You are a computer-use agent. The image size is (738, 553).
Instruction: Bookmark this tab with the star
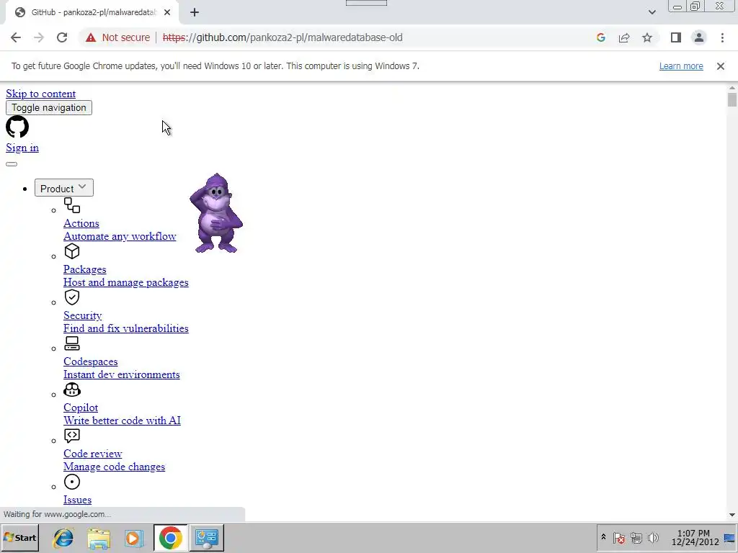tap(647, 37)
